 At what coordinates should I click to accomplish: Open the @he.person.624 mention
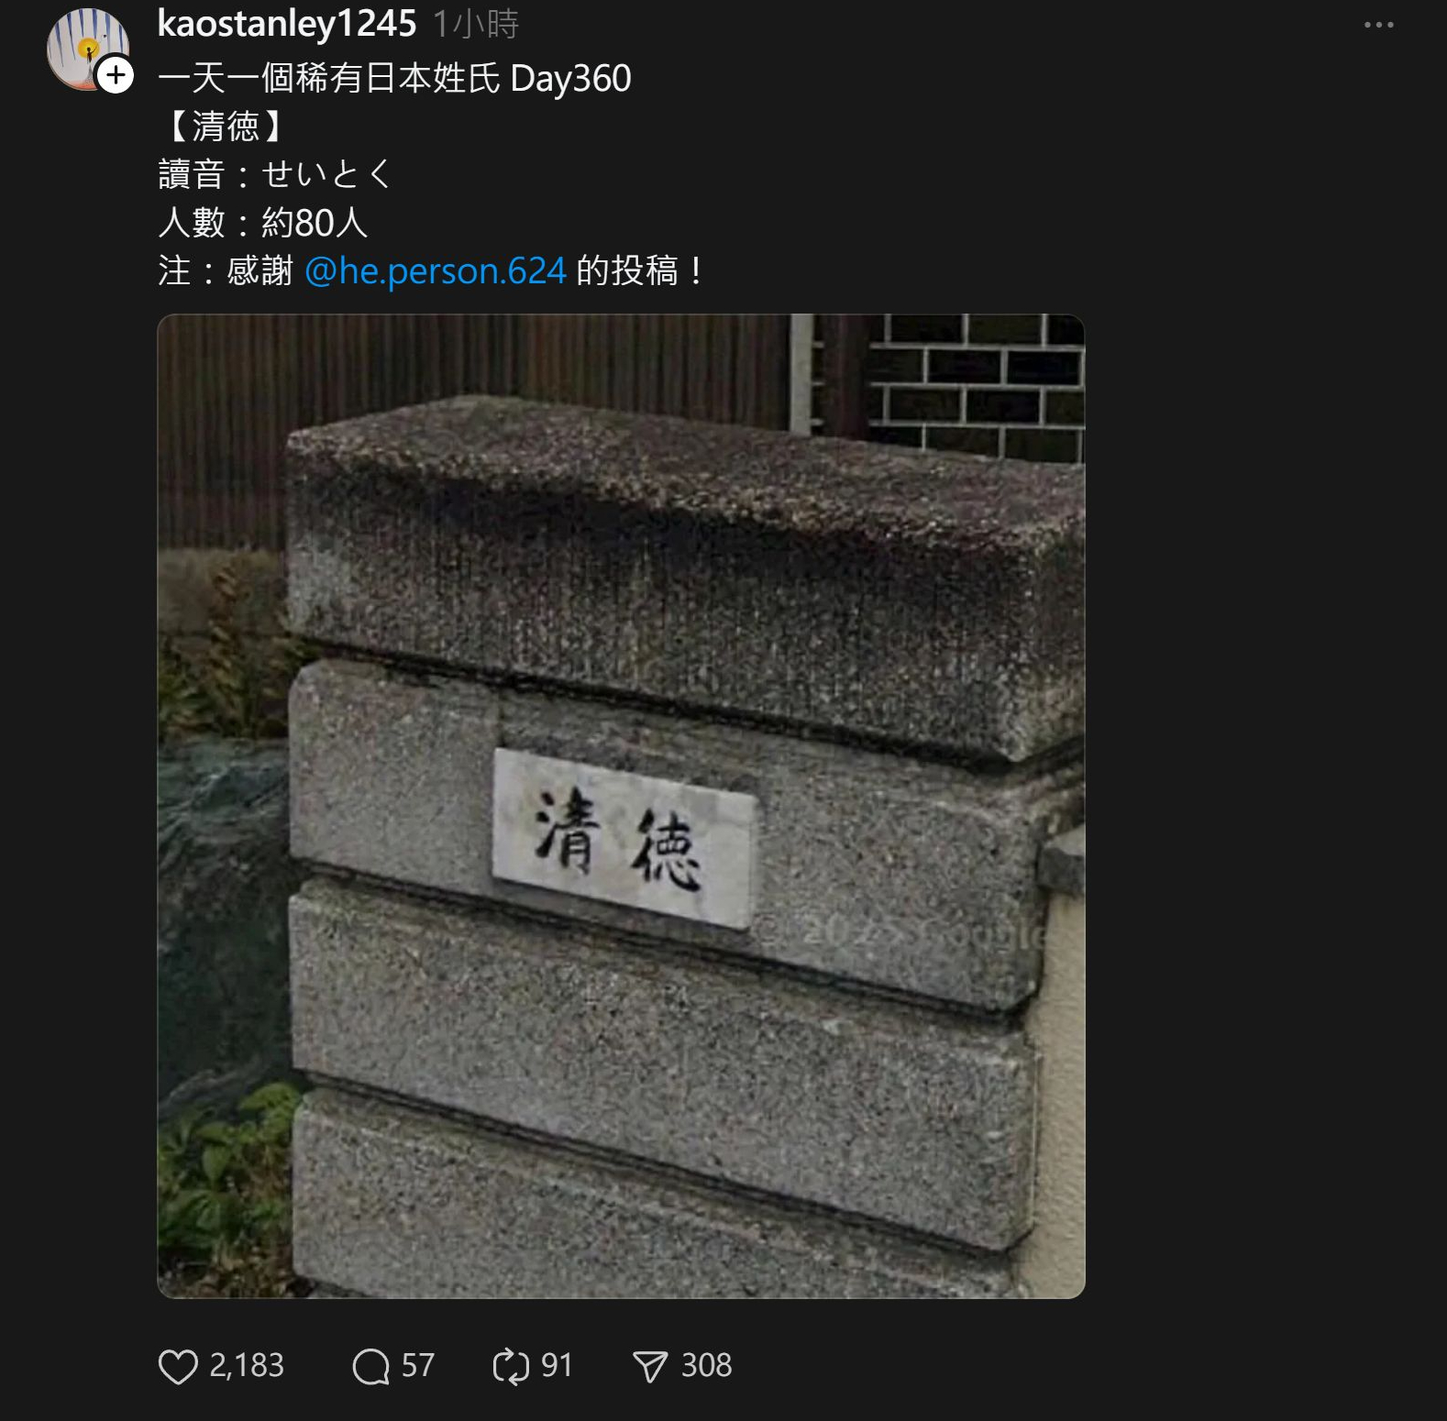point(436,270)
